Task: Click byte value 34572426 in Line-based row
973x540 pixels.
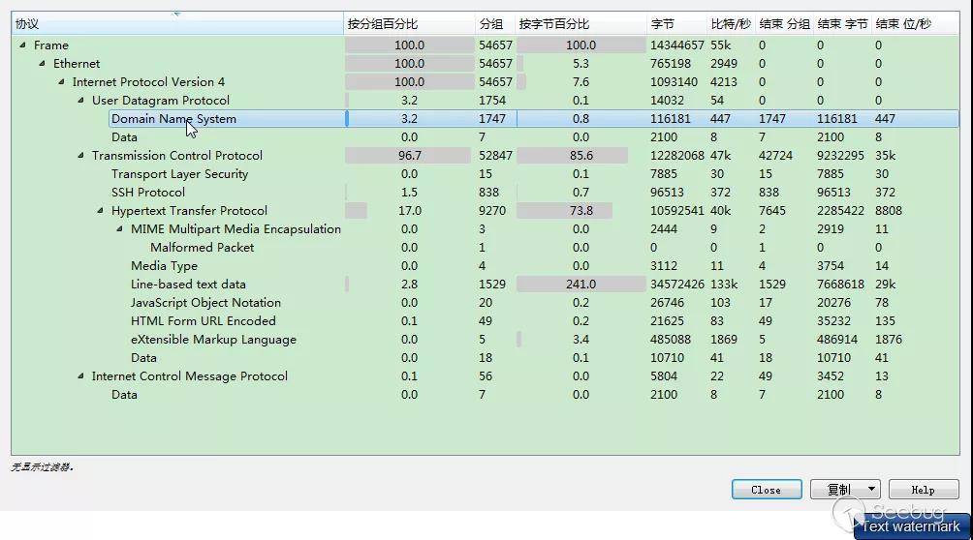Action: [677, 284]
